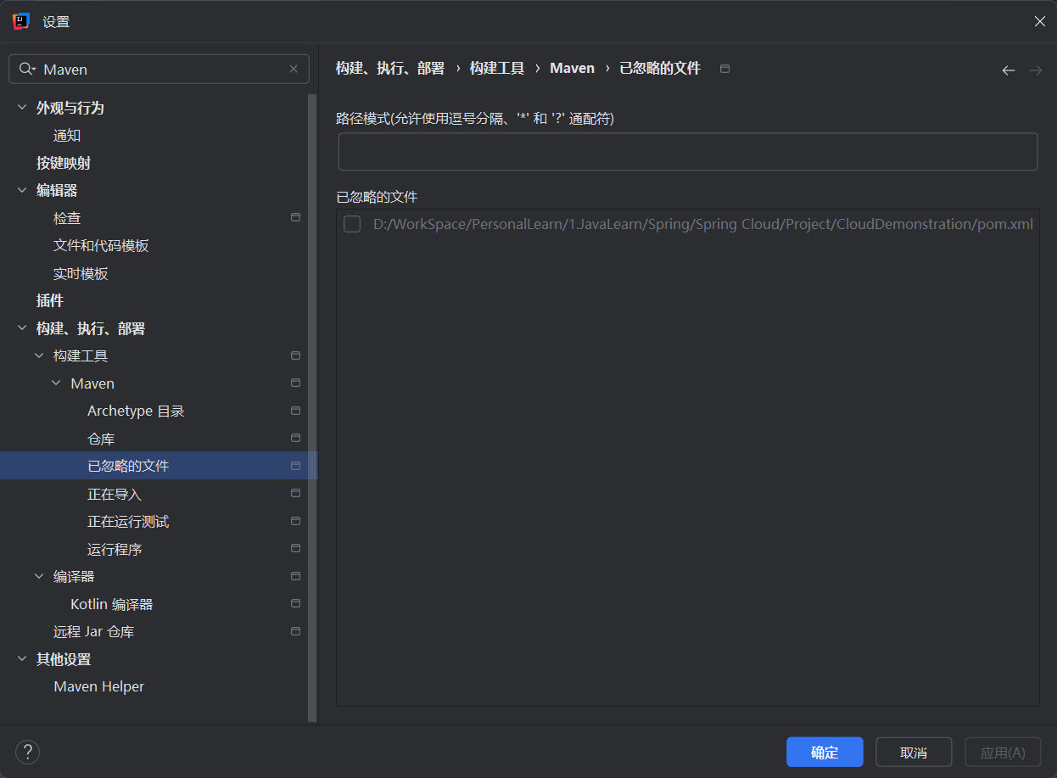This screenshot has height=778, width=1057.
Task: Open Maven Helper settings page
Action: [x=98, y=686]
